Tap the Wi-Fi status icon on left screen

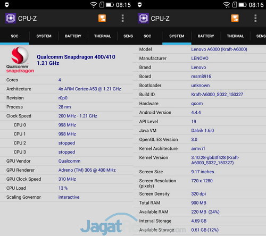pyautogui.click(x=94, y=5)
